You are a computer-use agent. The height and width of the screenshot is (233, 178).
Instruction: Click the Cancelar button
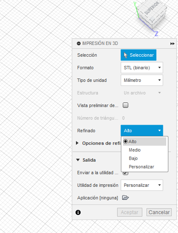(159, 212)
